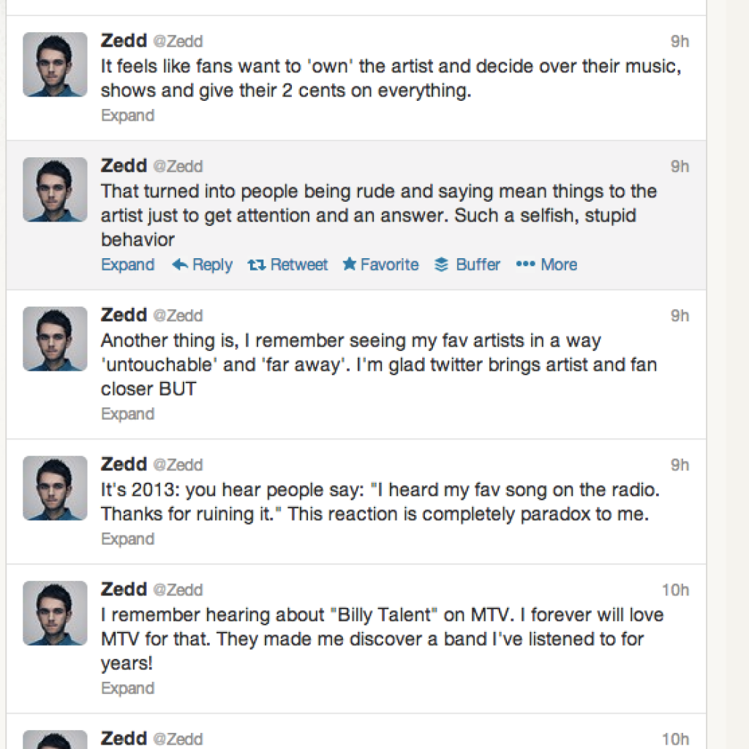The height and width of the screenshot is (749, 749).
Task: Open the More dots menu
Action: (525, 265)
